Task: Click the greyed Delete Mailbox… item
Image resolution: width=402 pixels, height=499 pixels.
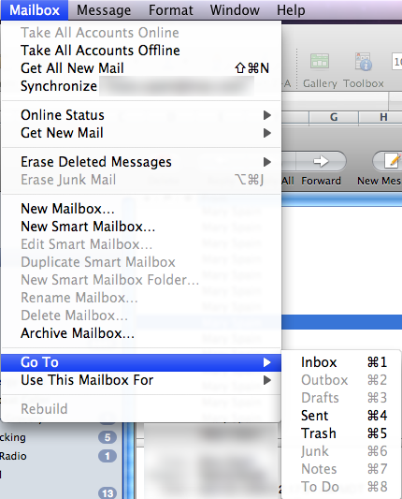Action: coord(141,316)
